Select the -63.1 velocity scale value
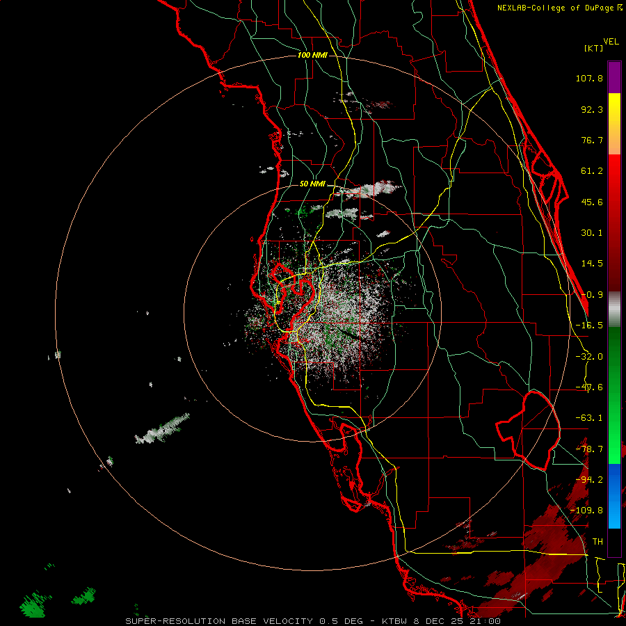626x626 pixels. (x=589, y=418)
